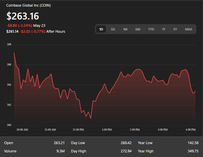Screen dimensions: 203x157
Task: Click the chart's opening peak point
Action: click(x=14, y=53)
